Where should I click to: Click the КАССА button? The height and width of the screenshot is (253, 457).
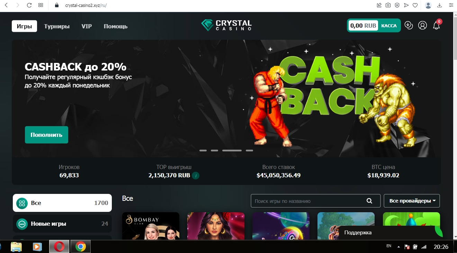click(389, 26)
